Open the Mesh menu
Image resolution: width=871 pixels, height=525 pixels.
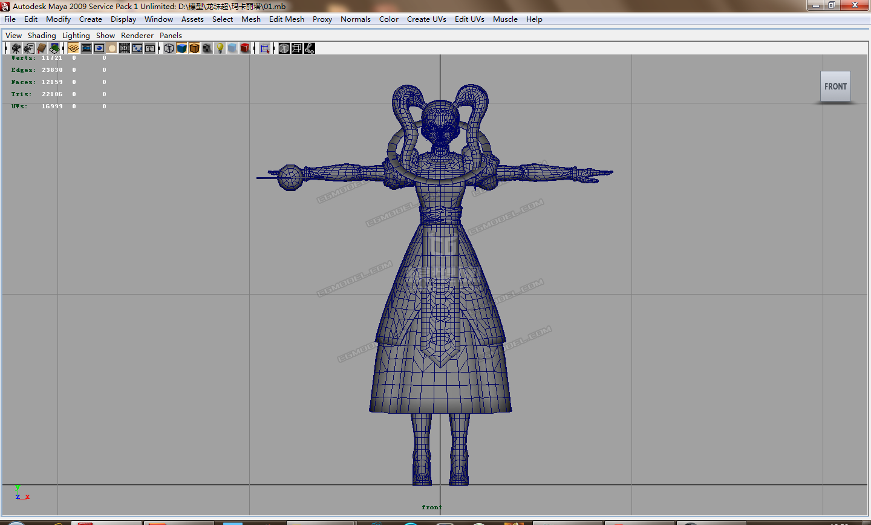click(x=251, y=19)
